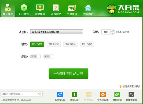Screen dimensions: 143x104
Task: Select the 默认模式 USB drive icon
Action: 8,8
